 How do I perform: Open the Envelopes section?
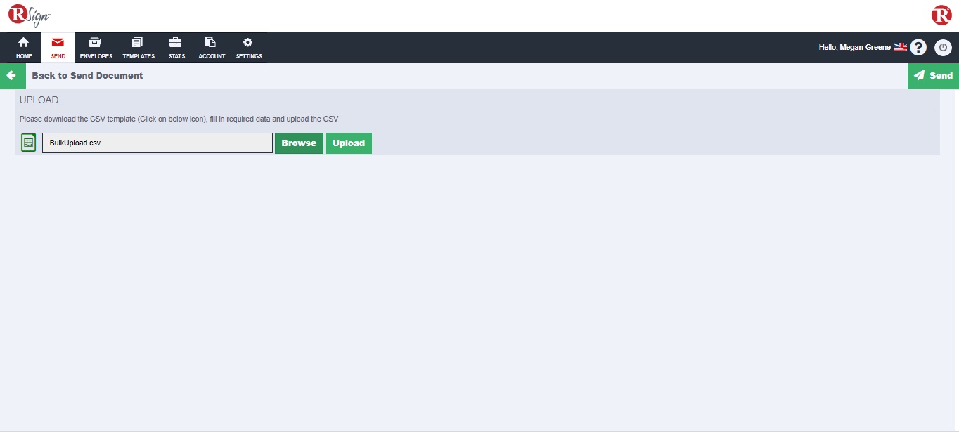coord(96,47)
